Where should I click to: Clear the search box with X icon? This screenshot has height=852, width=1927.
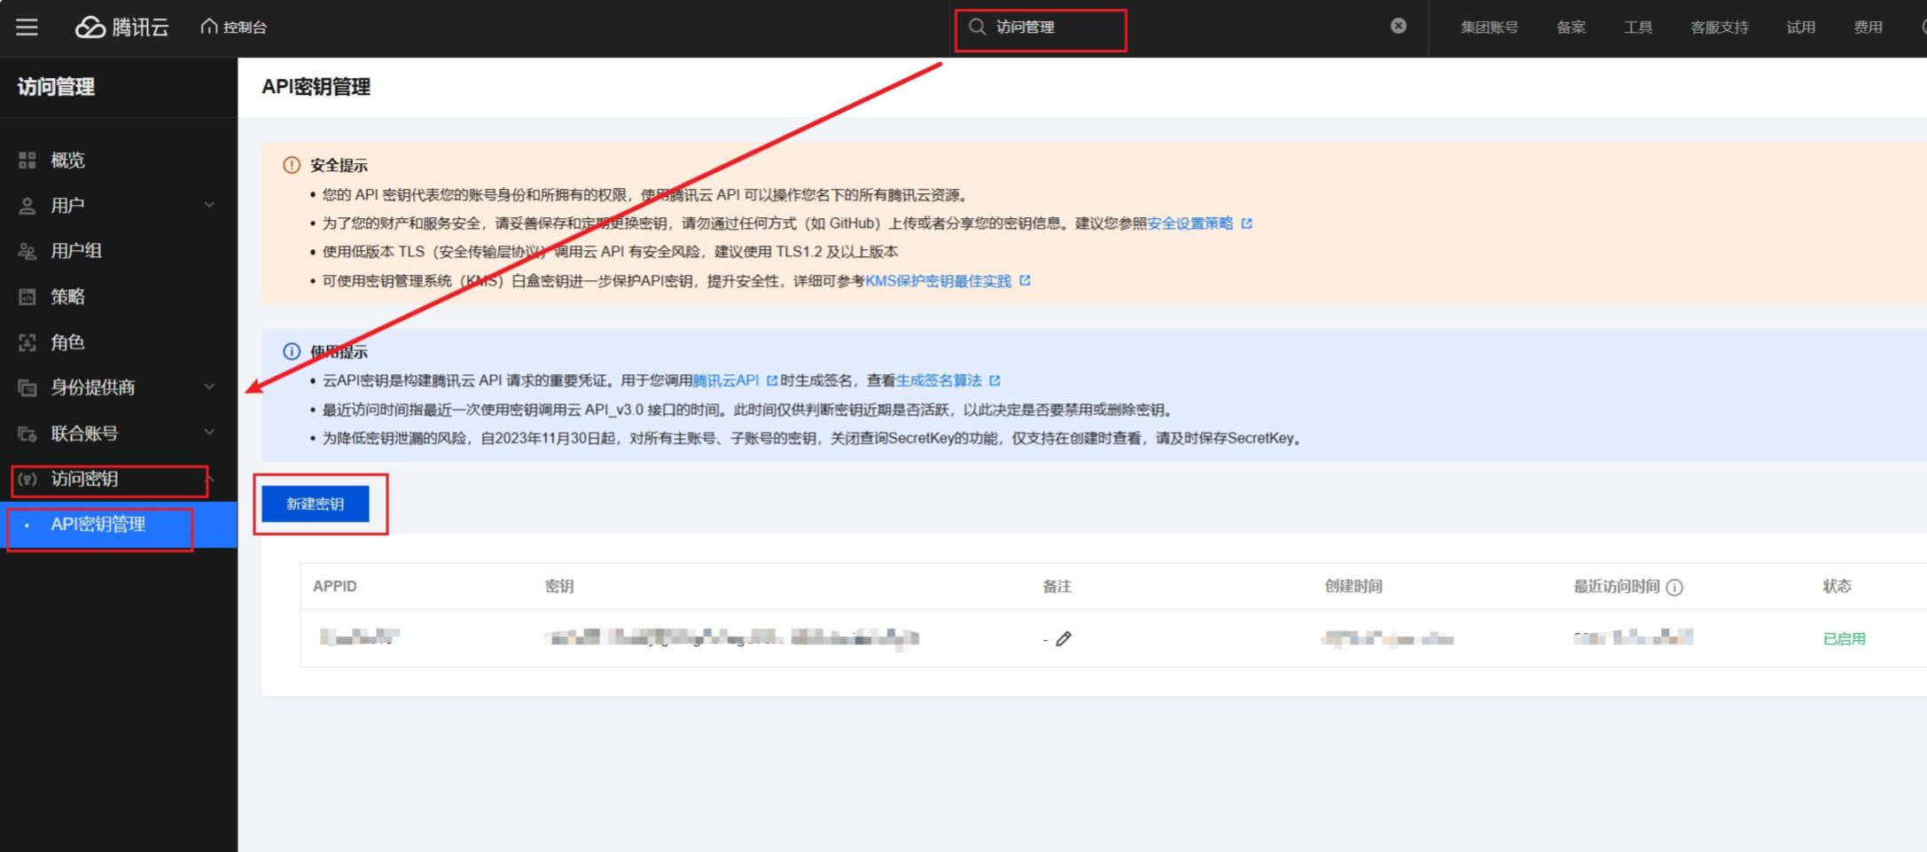tap(1398, 27)
